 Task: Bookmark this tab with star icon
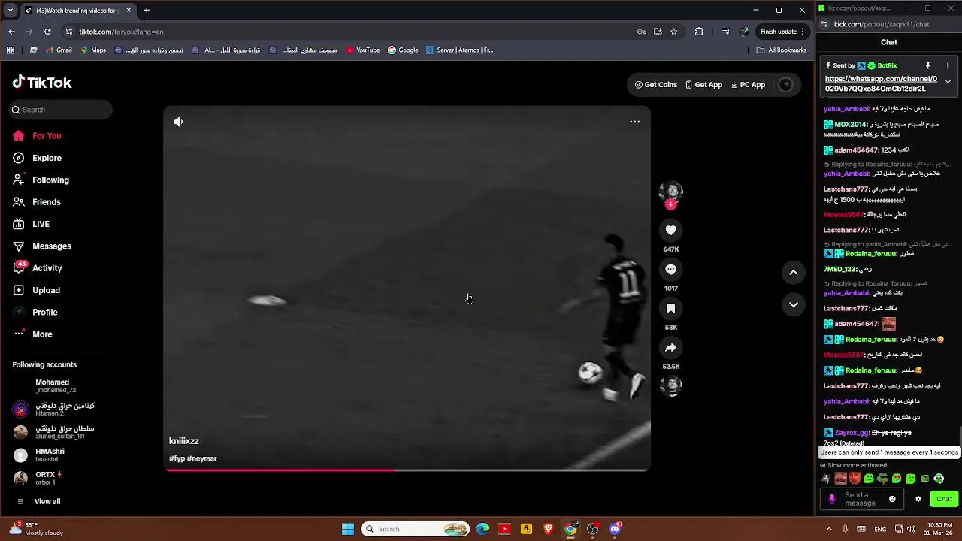674,32
